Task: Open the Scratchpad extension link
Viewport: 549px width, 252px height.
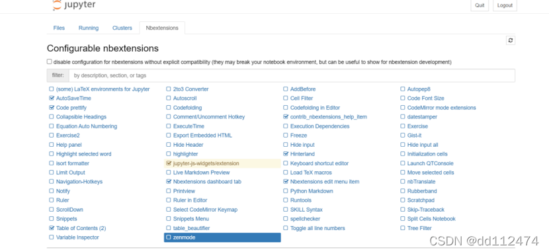Action: click(421, 200)
